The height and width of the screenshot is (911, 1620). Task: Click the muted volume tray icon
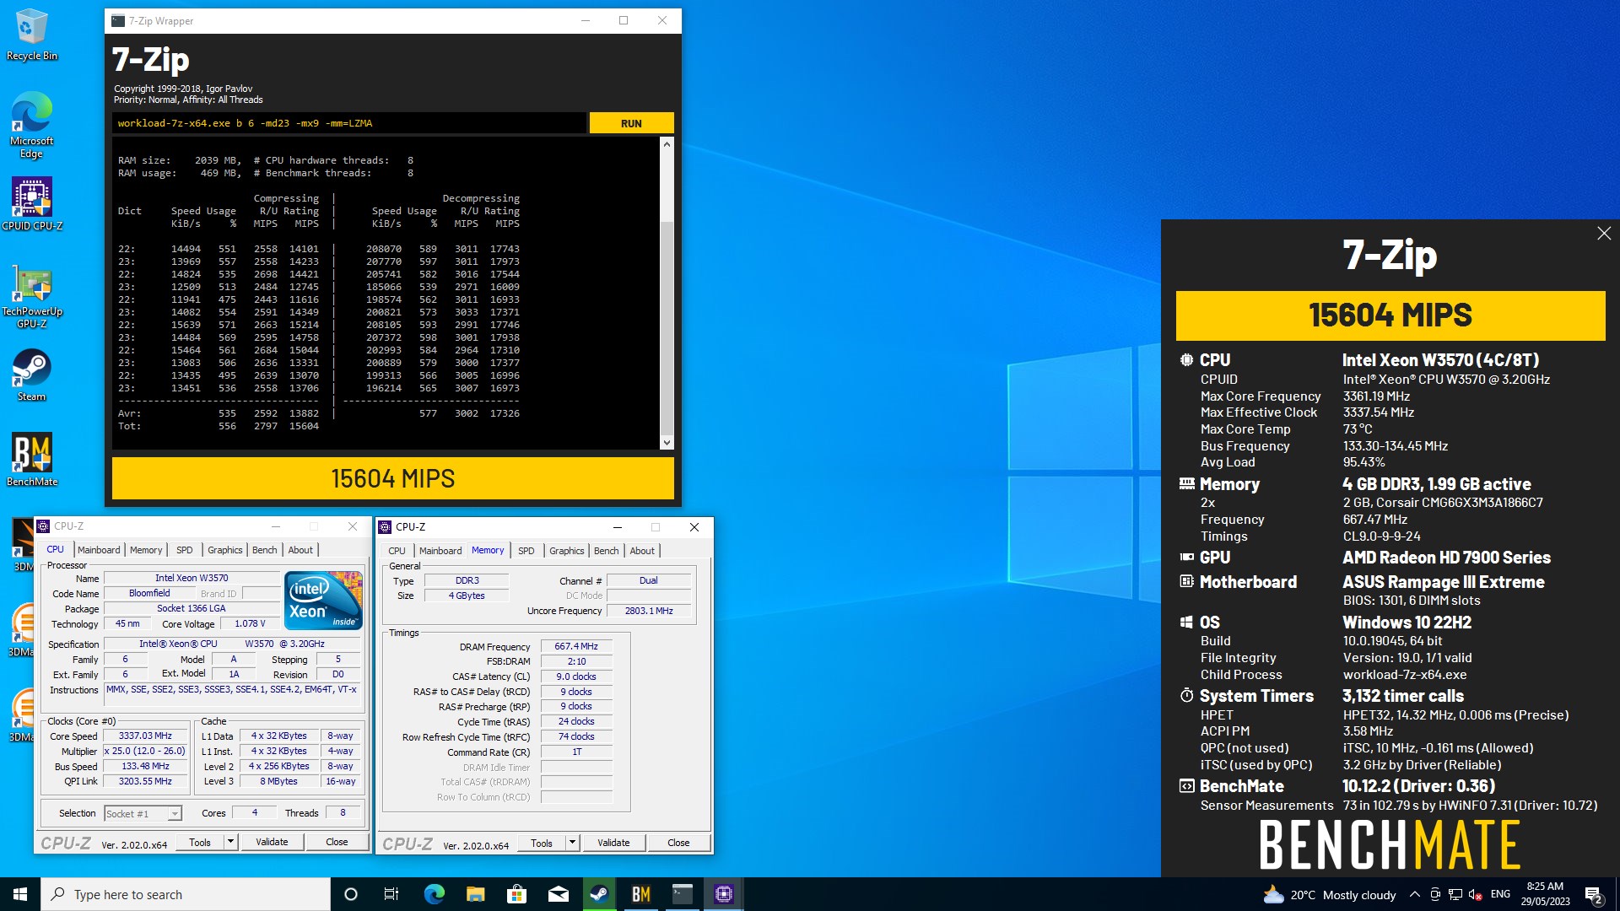1475,894
